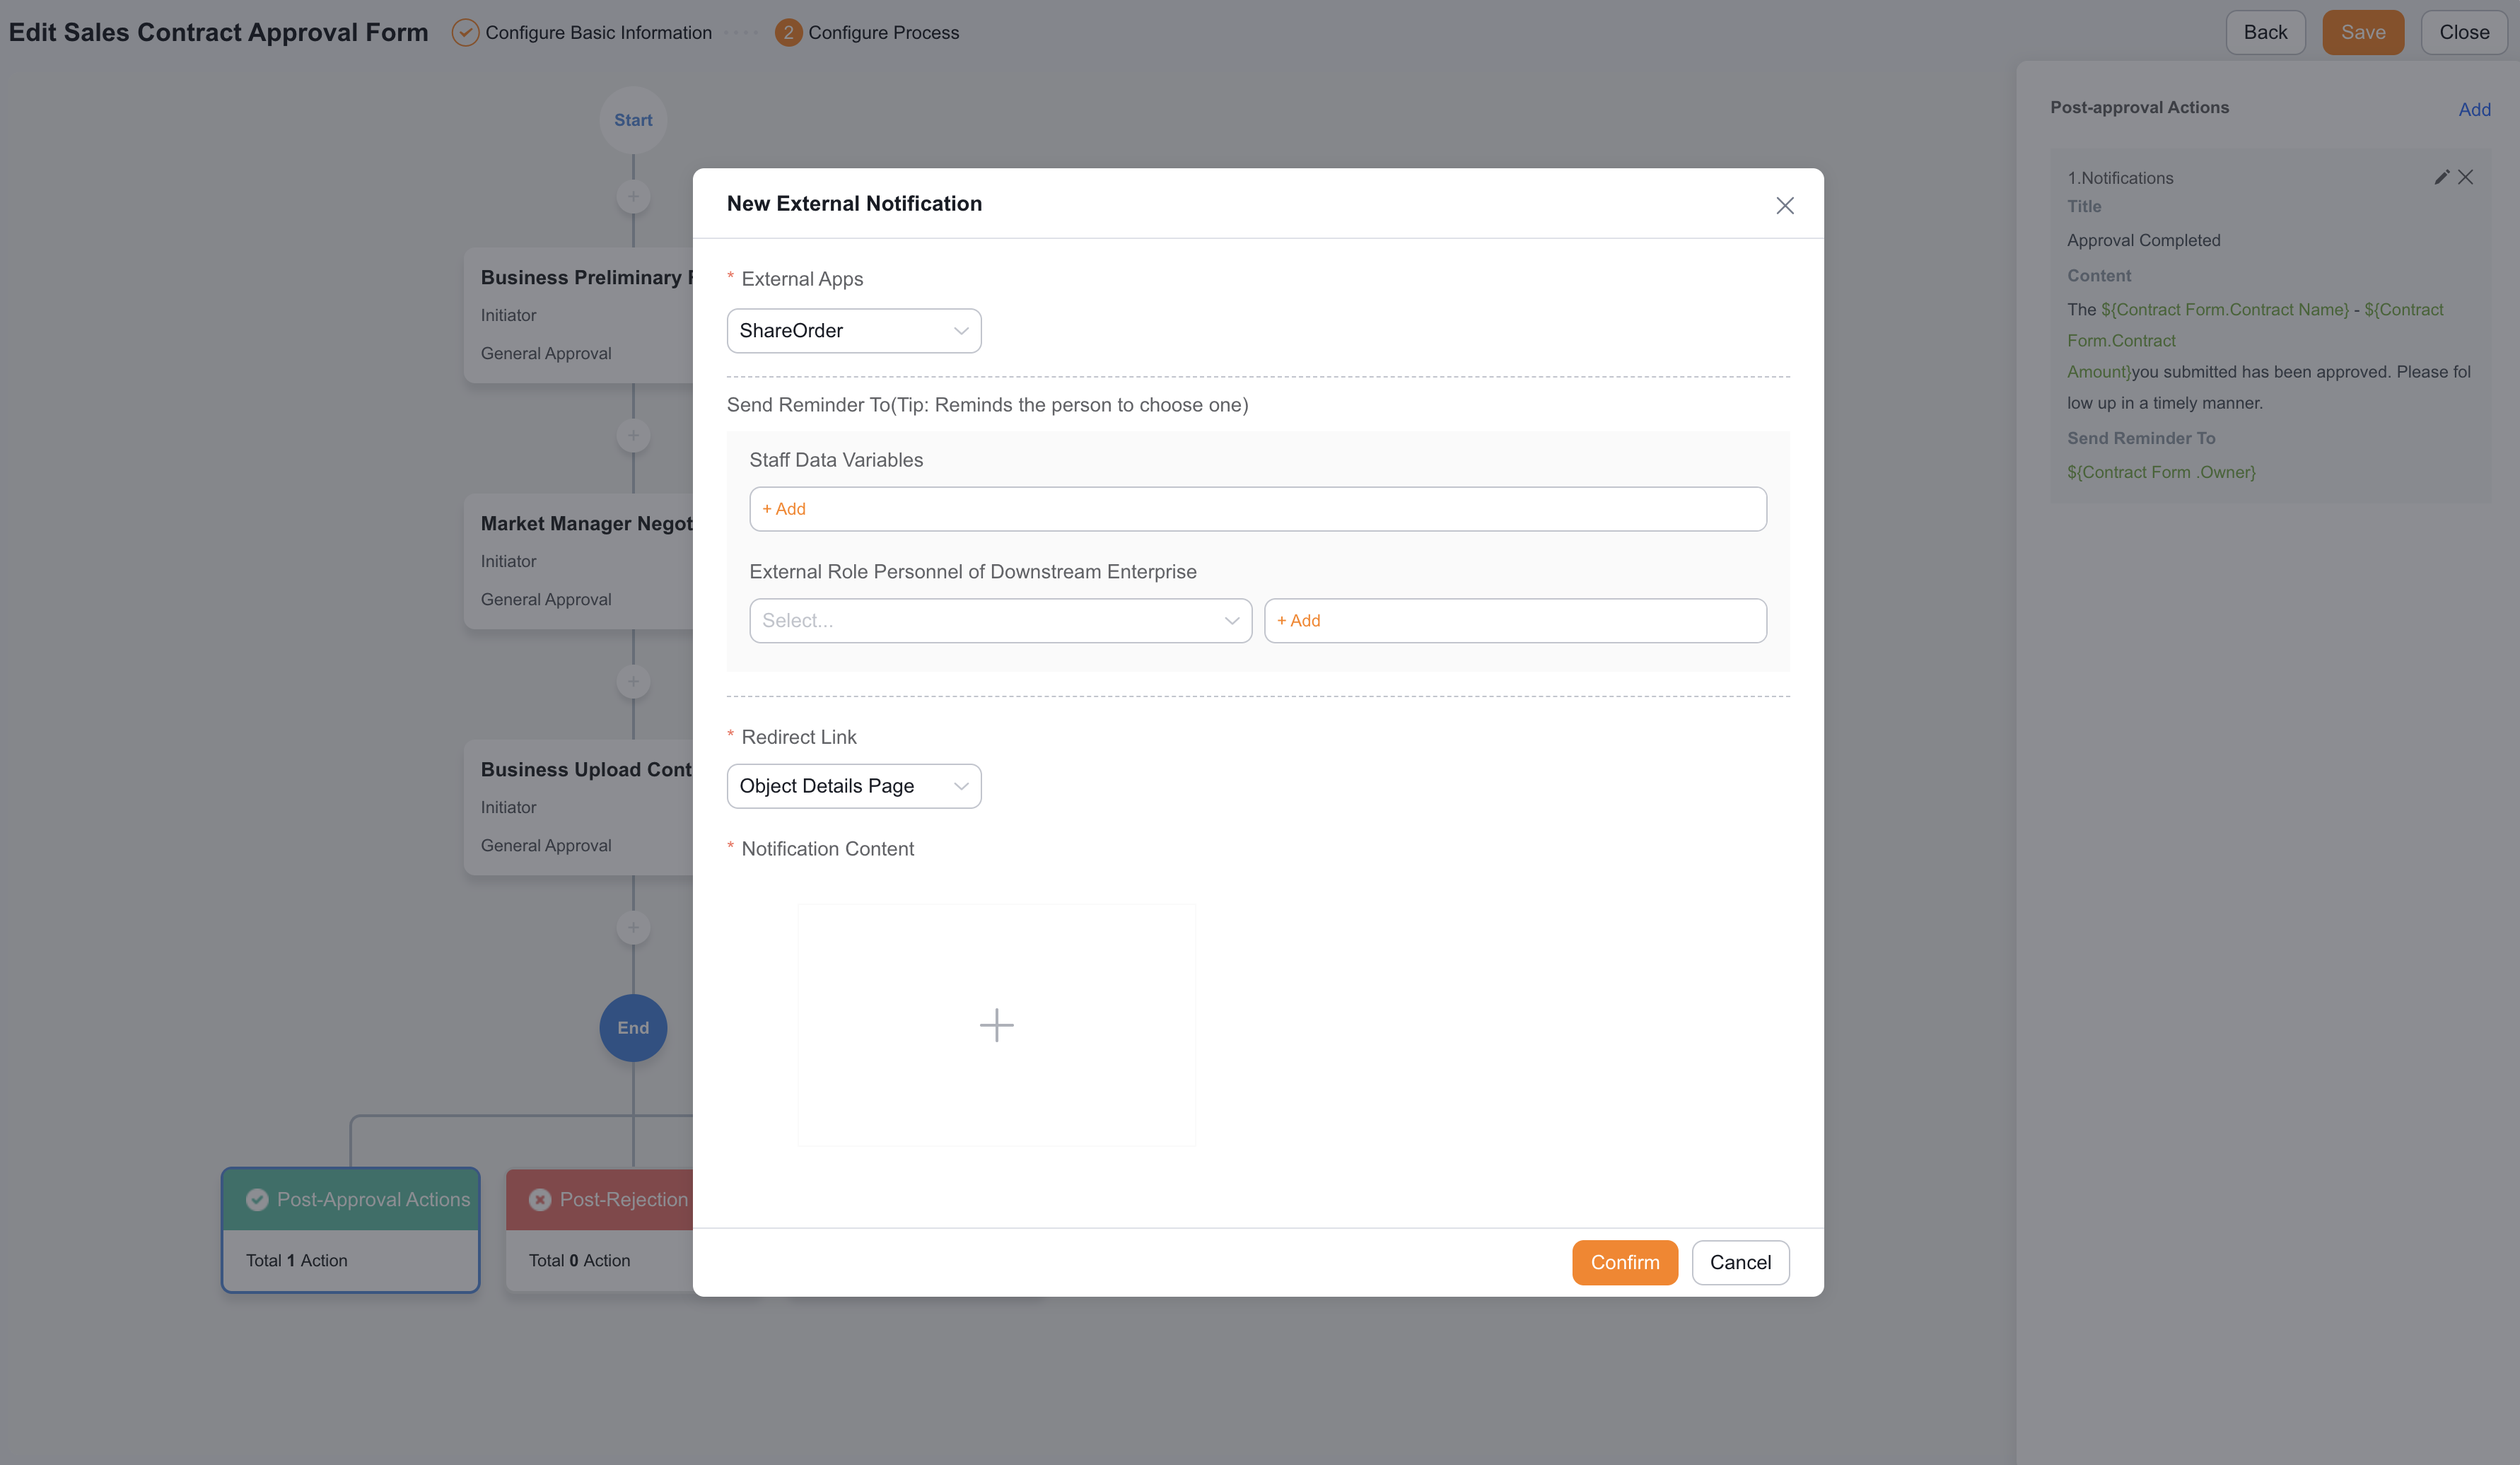This screenshot has width=2520, height=1465.
Task: Open the External Role Personnel Select dropdown
Action: pos(1000,621)
